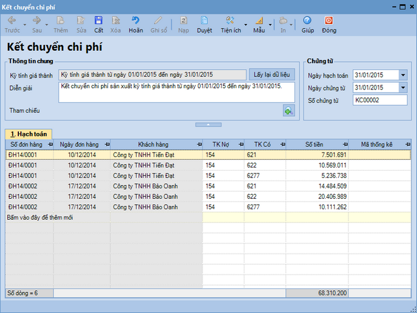Click the Ghi sổ (post) pencil icon

158,20
